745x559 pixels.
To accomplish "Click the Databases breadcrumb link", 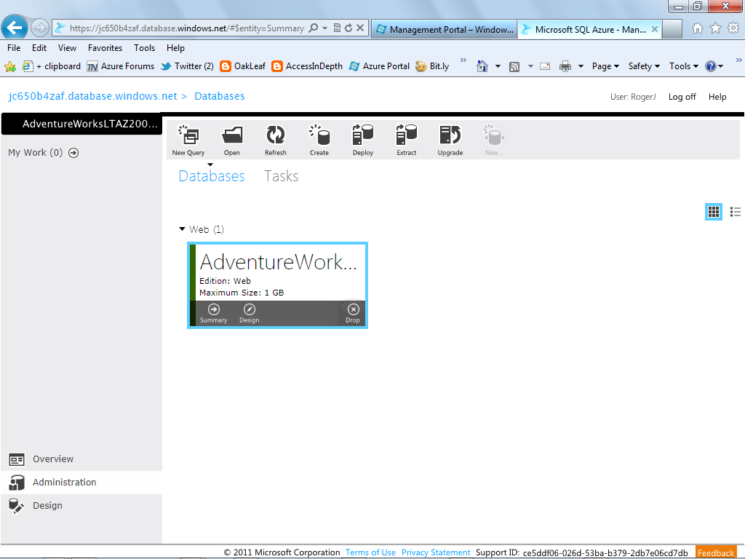I will point(220,96).
